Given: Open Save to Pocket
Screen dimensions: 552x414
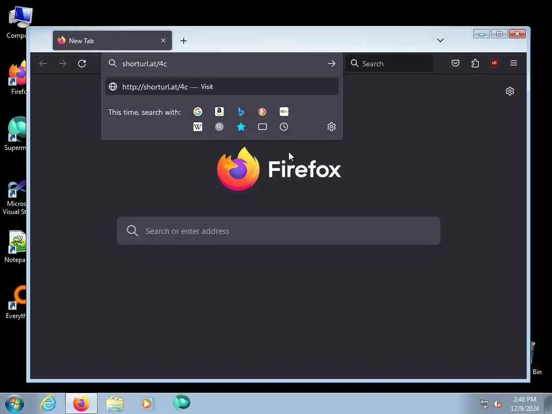Looking at the screenshot, I should point(455,64).
